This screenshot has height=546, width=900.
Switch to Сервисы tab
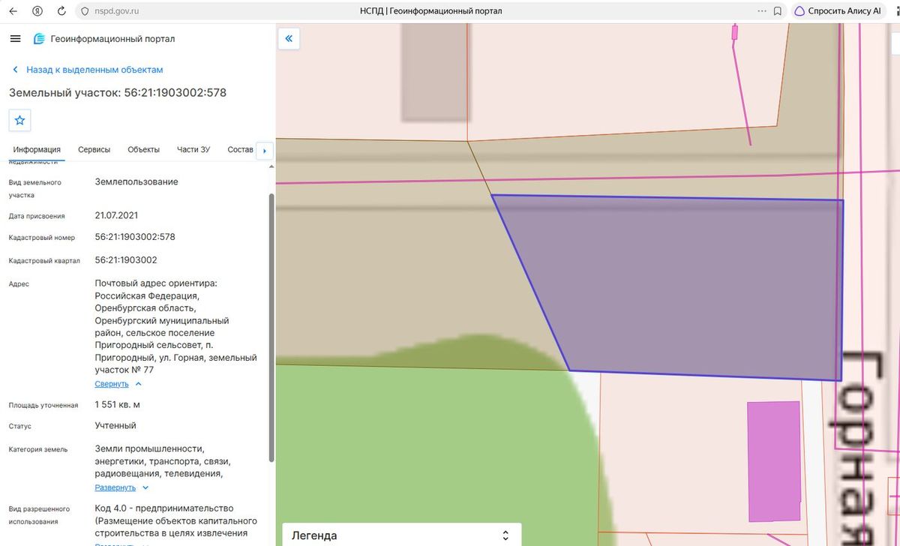point(94,149)
